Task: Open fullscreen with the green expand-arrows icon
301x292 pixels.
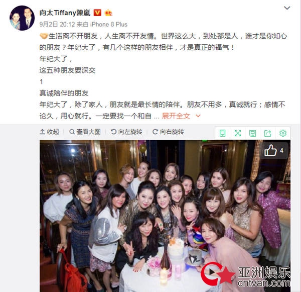Action: (x=238, y=133)
